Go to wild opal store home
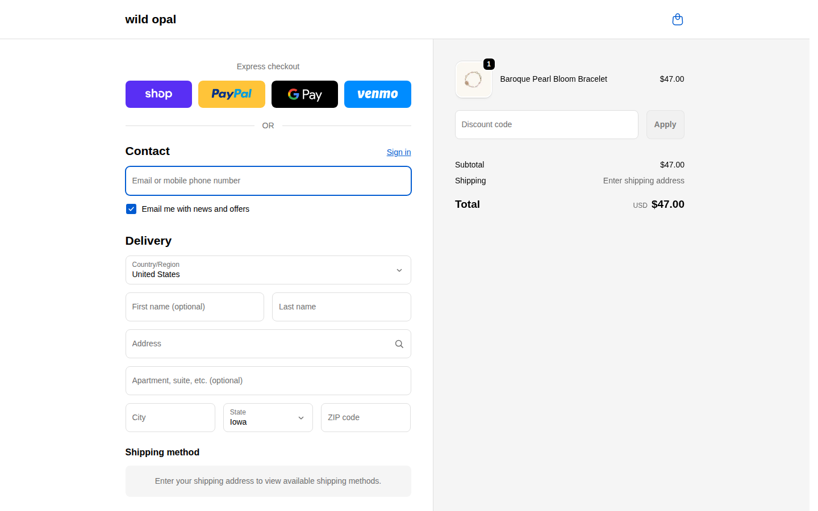818x511 pixels. tap(151, 19)
